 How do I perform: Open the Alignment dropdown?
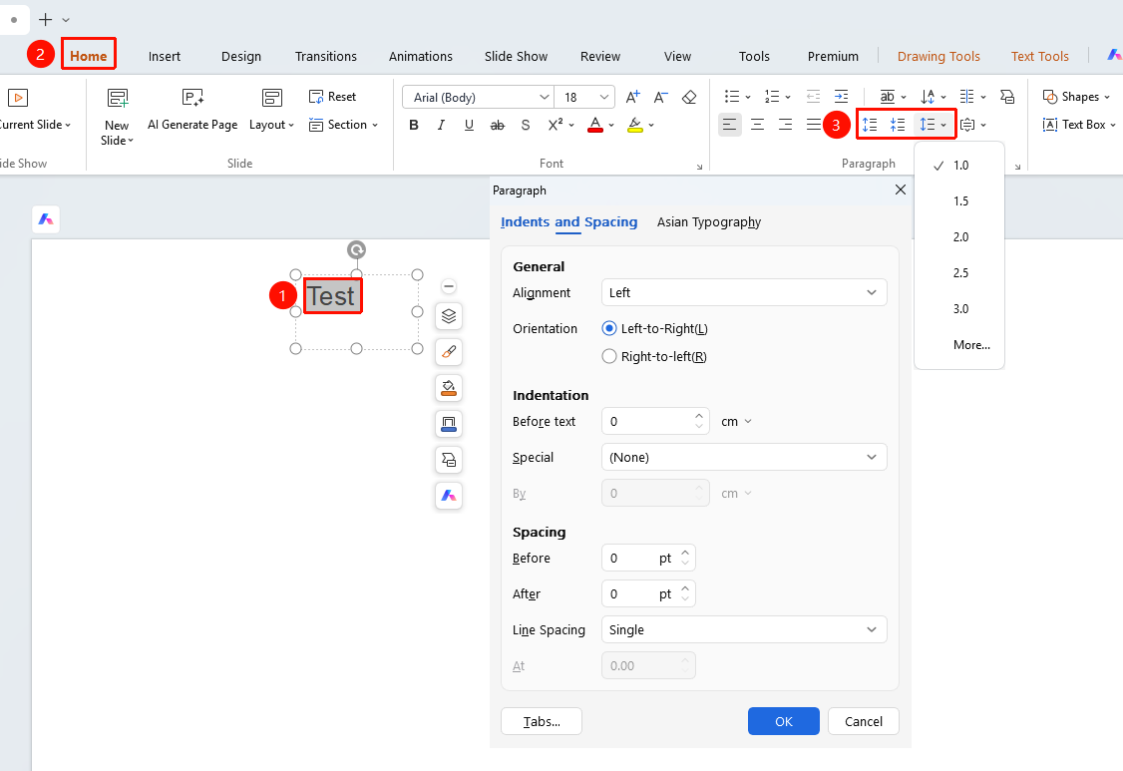point(744,292)
